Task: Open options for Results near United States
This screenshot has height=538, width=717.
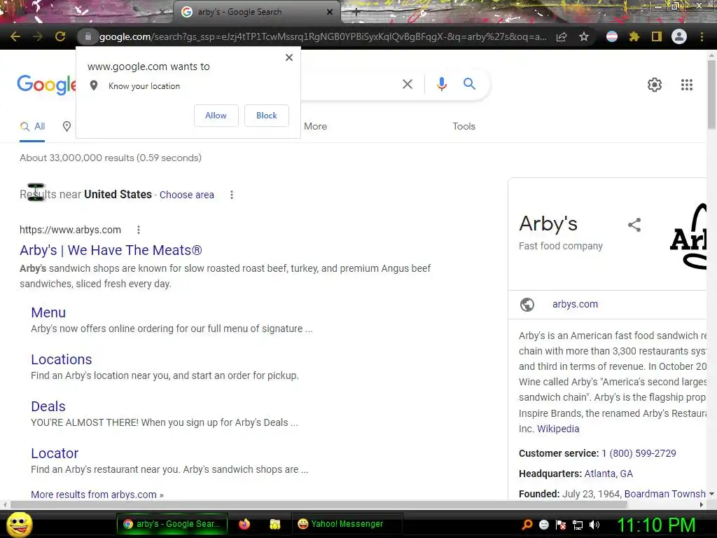Action: point(232,195)
